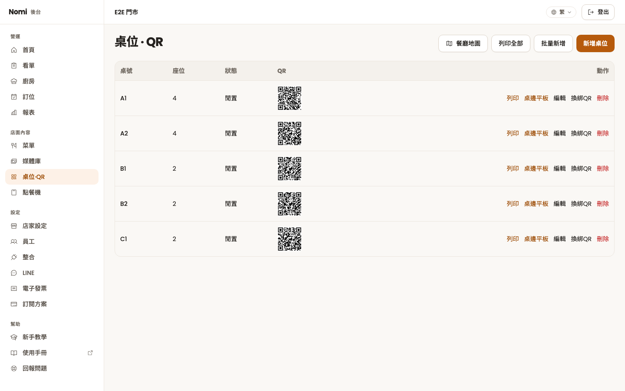Click the 登出 logout button
Screen dimensions: 625x391
pyautogui.click(x=598, y=12)
